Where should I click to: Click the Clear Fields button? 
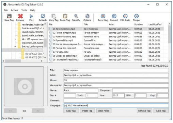104,111
